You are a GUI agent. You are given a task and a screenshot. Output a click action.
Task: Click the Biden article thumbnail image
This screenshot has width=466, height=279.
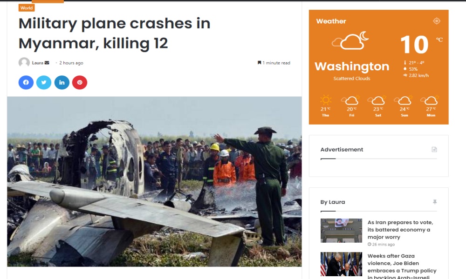[x=341, y=264]
